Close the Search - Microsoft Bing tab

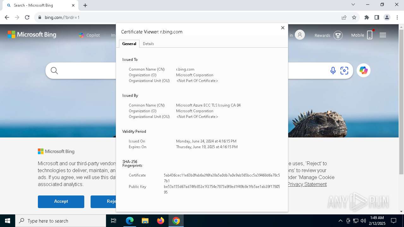pos(73,5)
